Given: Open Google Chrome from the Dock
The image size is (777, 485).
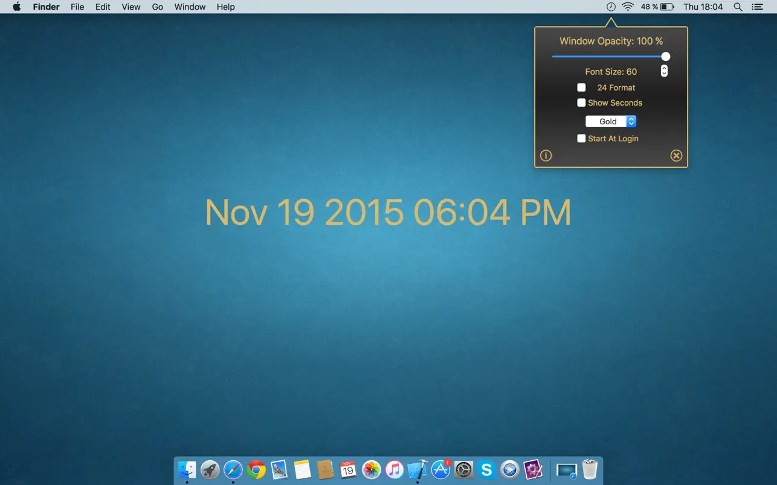Looking at the screenshot, I should coord(256,469).
